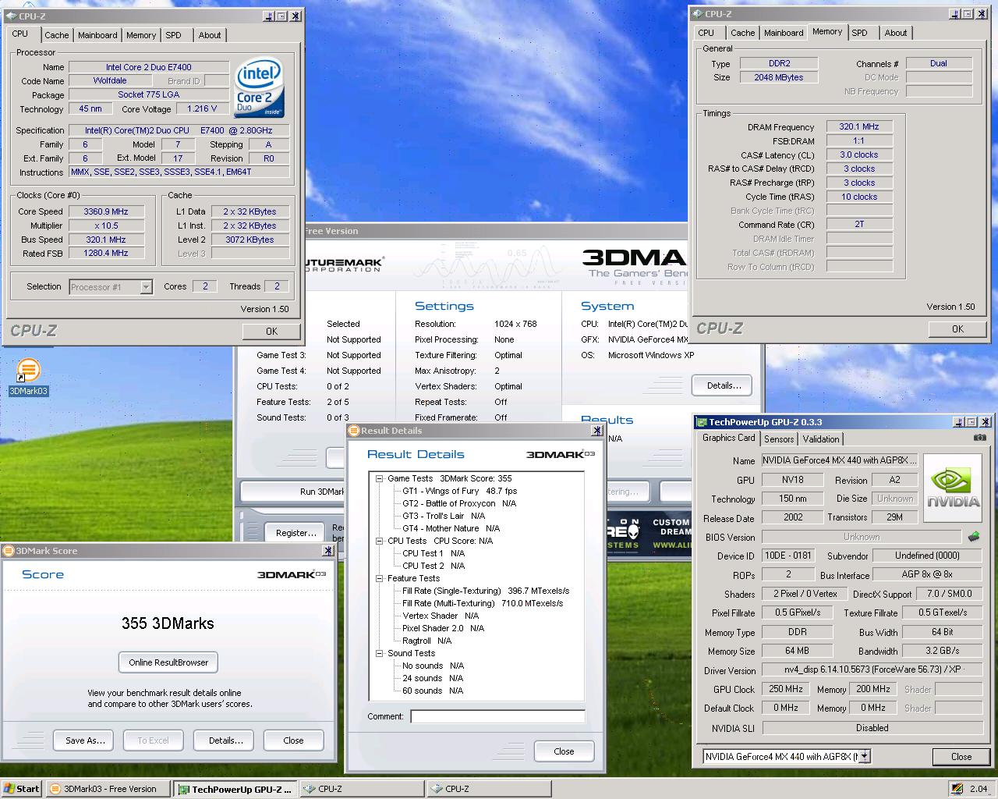This screenshot has width=998, height=799.
Task: Open the SPD tab in left CPU-Z
Action: (174, 35)
